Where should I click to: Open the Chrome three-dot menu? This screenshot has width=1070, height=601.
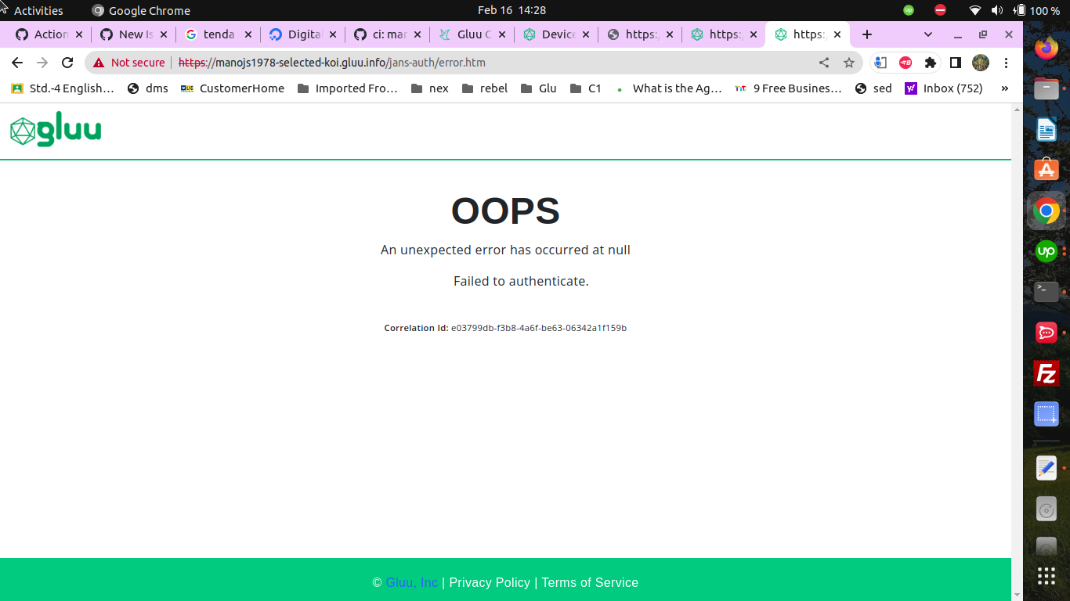(1007, 62)
